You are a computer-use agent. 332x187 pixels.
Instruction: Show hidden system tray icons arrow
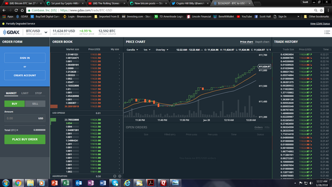click(295, 183)
